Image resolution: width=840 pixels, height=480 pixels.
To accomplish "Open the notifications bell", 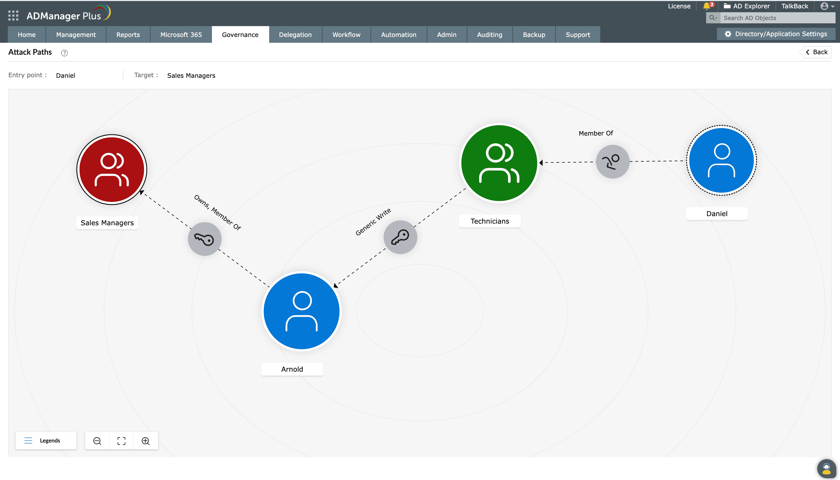I will [707, 6].
